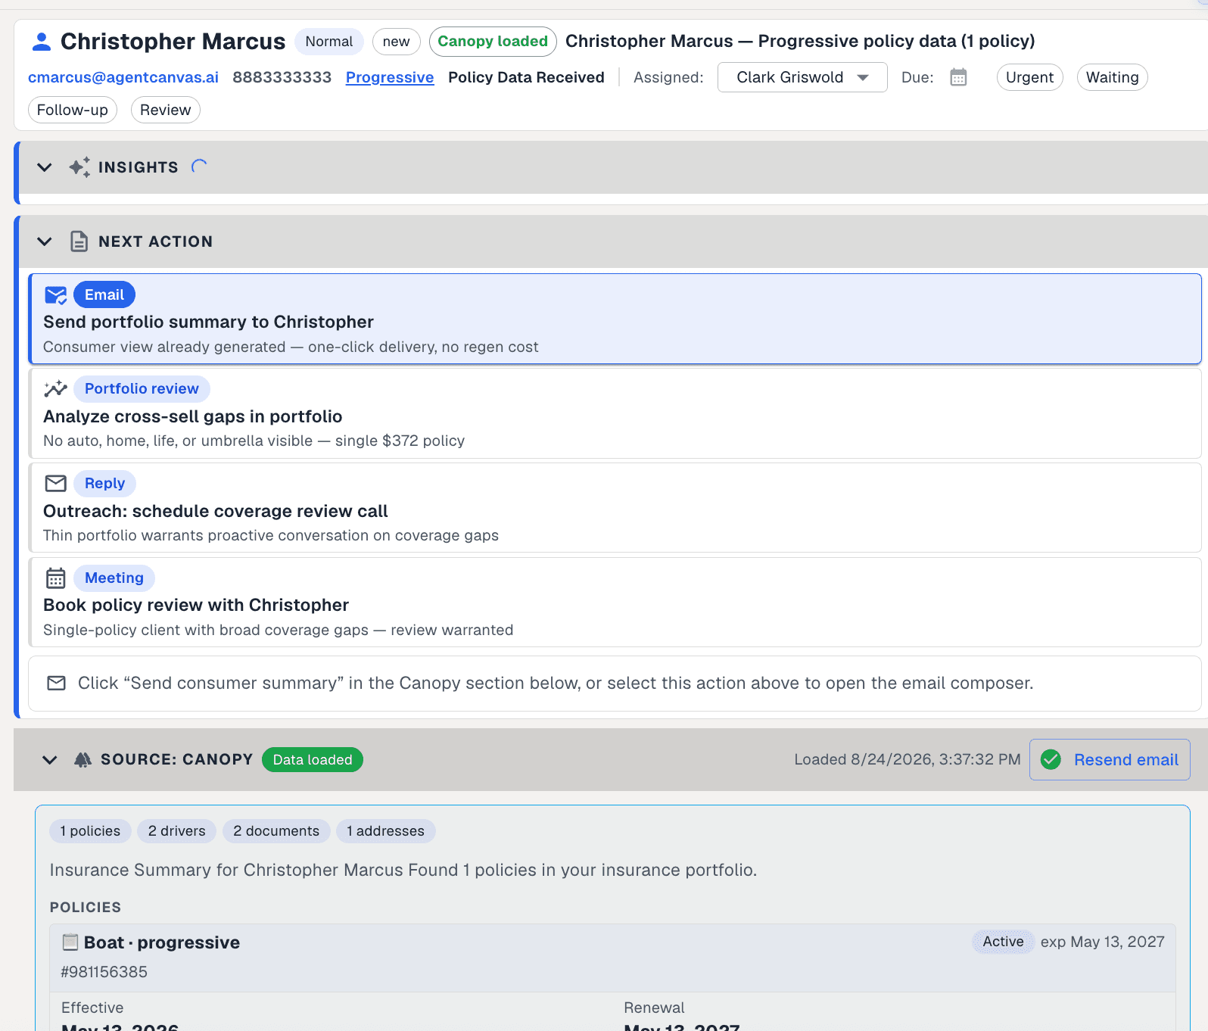This screenshot has width=1208, height=1031.
Task: Click the green check icon beside Resend email
Action: click(1051, 759)
